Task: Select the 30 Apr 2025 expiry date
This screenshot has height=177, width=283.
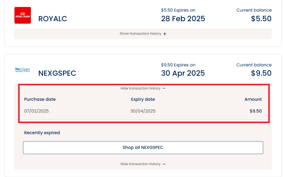Action: tap(183, 73)
